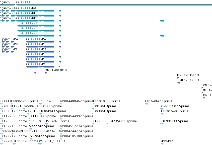The width and height of the screenshot is (212, 145).
Task: Select the EK164847.5prime EST label
Action: point(159,101)
